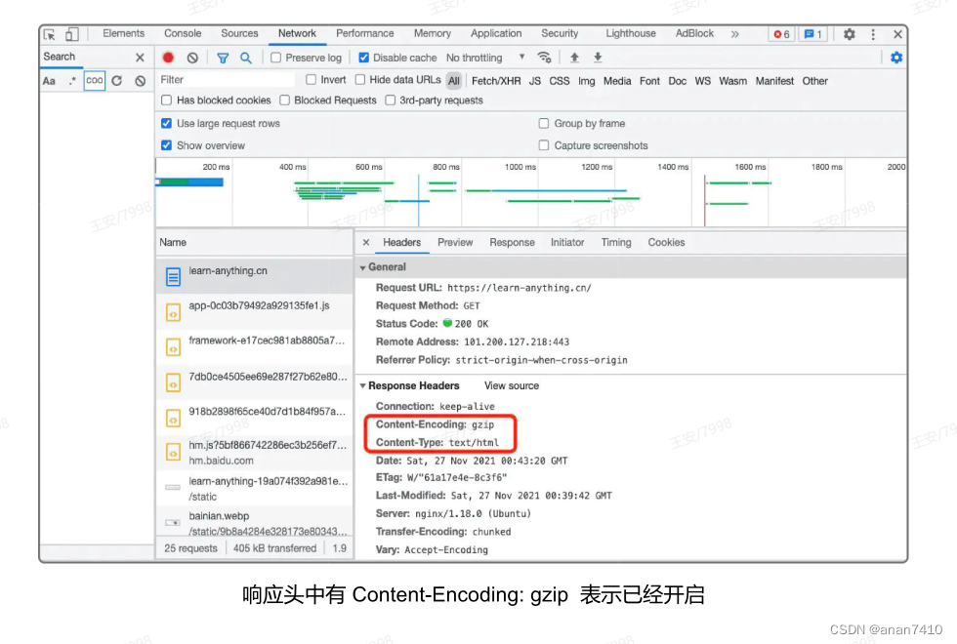Click the 1000 ms overview timeline marker
Viewport: 957px width, 644px height.
[x=520, y=167]
